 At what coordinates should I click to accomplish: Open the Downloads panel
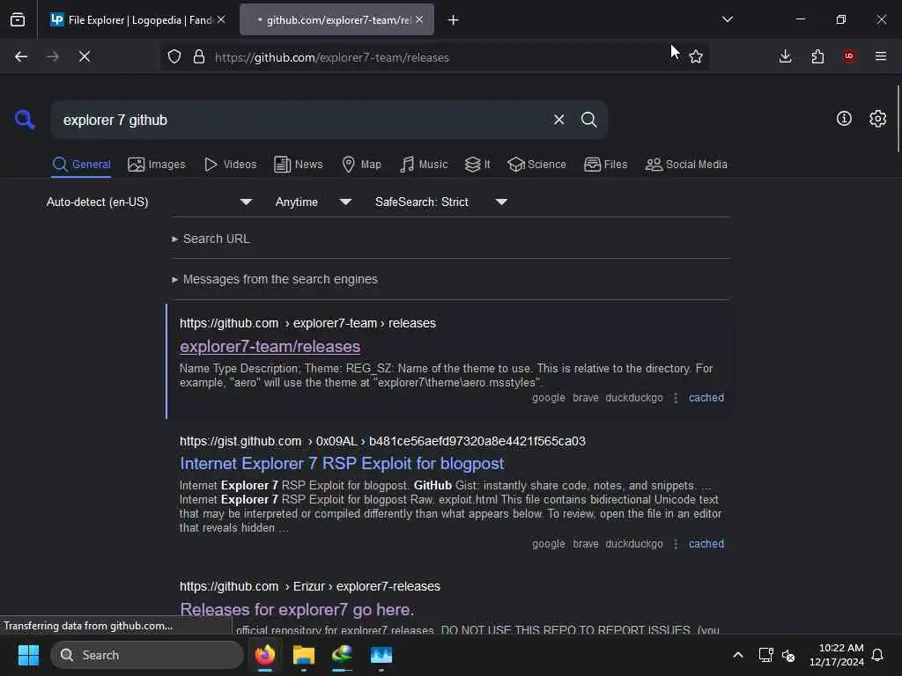coord(785,56)
